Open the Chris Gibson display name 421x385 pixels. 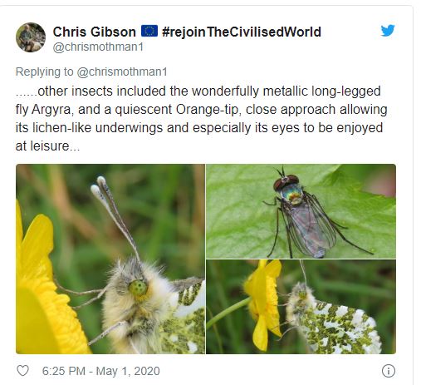(x=94, y=32)
